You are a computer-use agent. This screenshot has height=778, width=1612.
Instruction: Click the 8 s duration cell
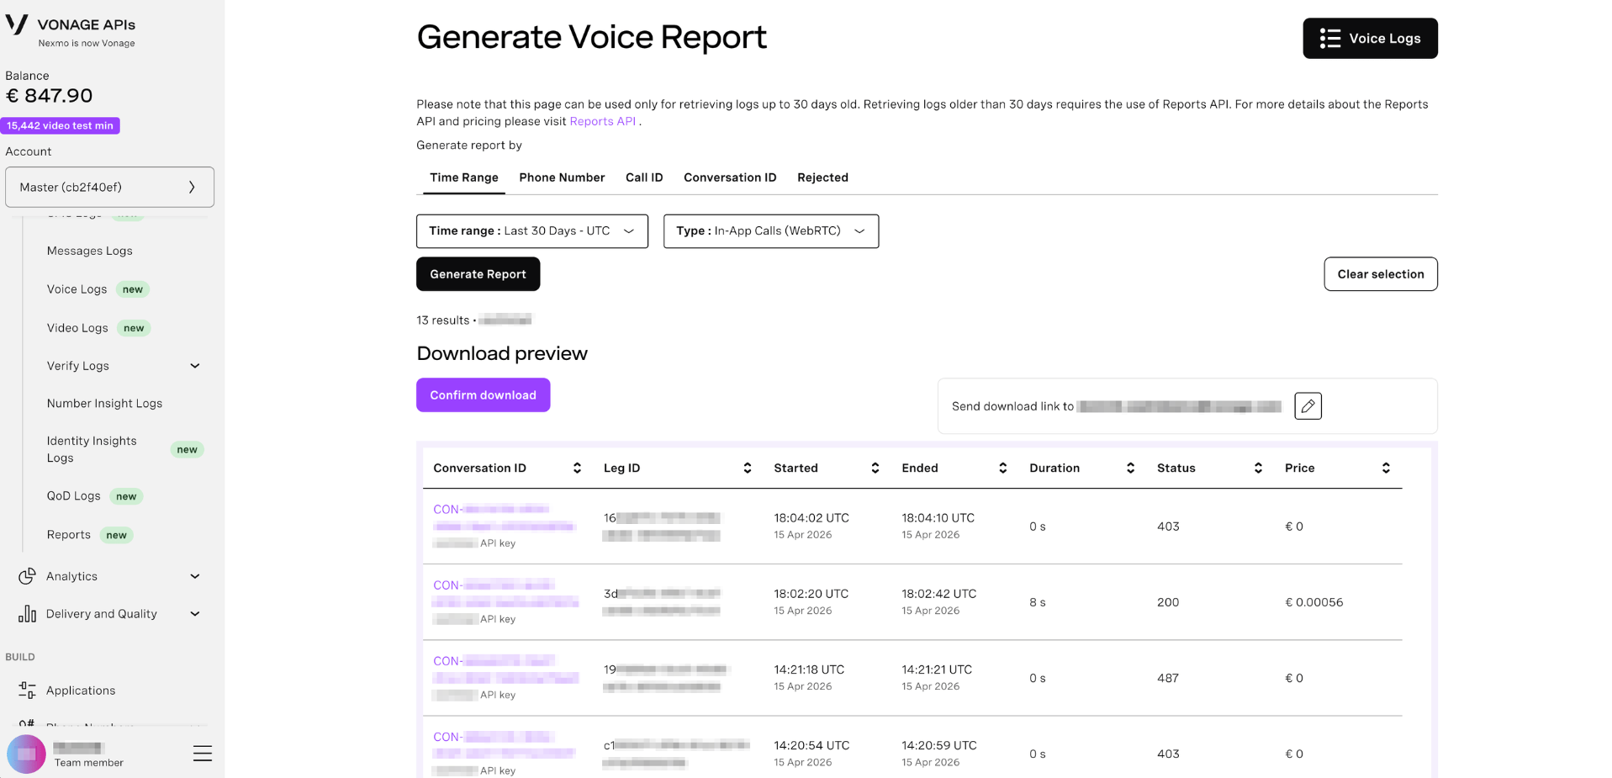point(1037,602)
